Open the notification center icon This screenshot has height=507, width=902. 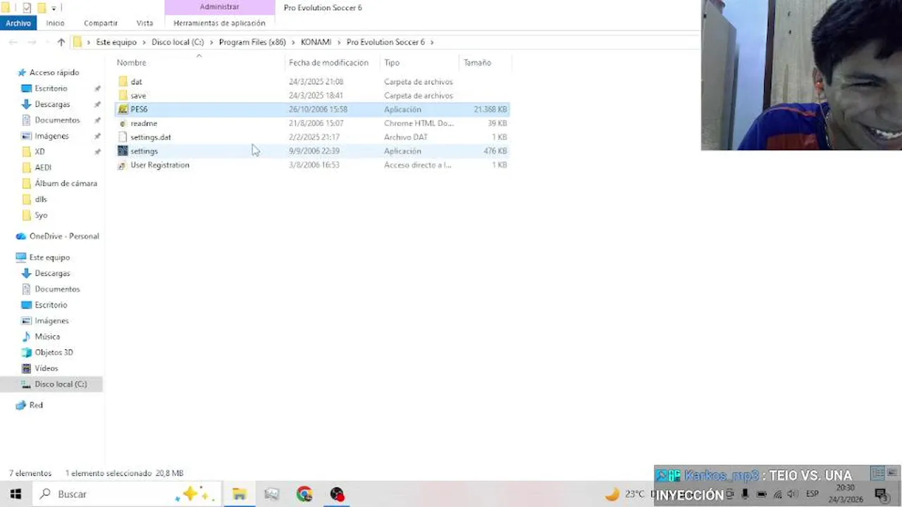(x=881, y=494)
